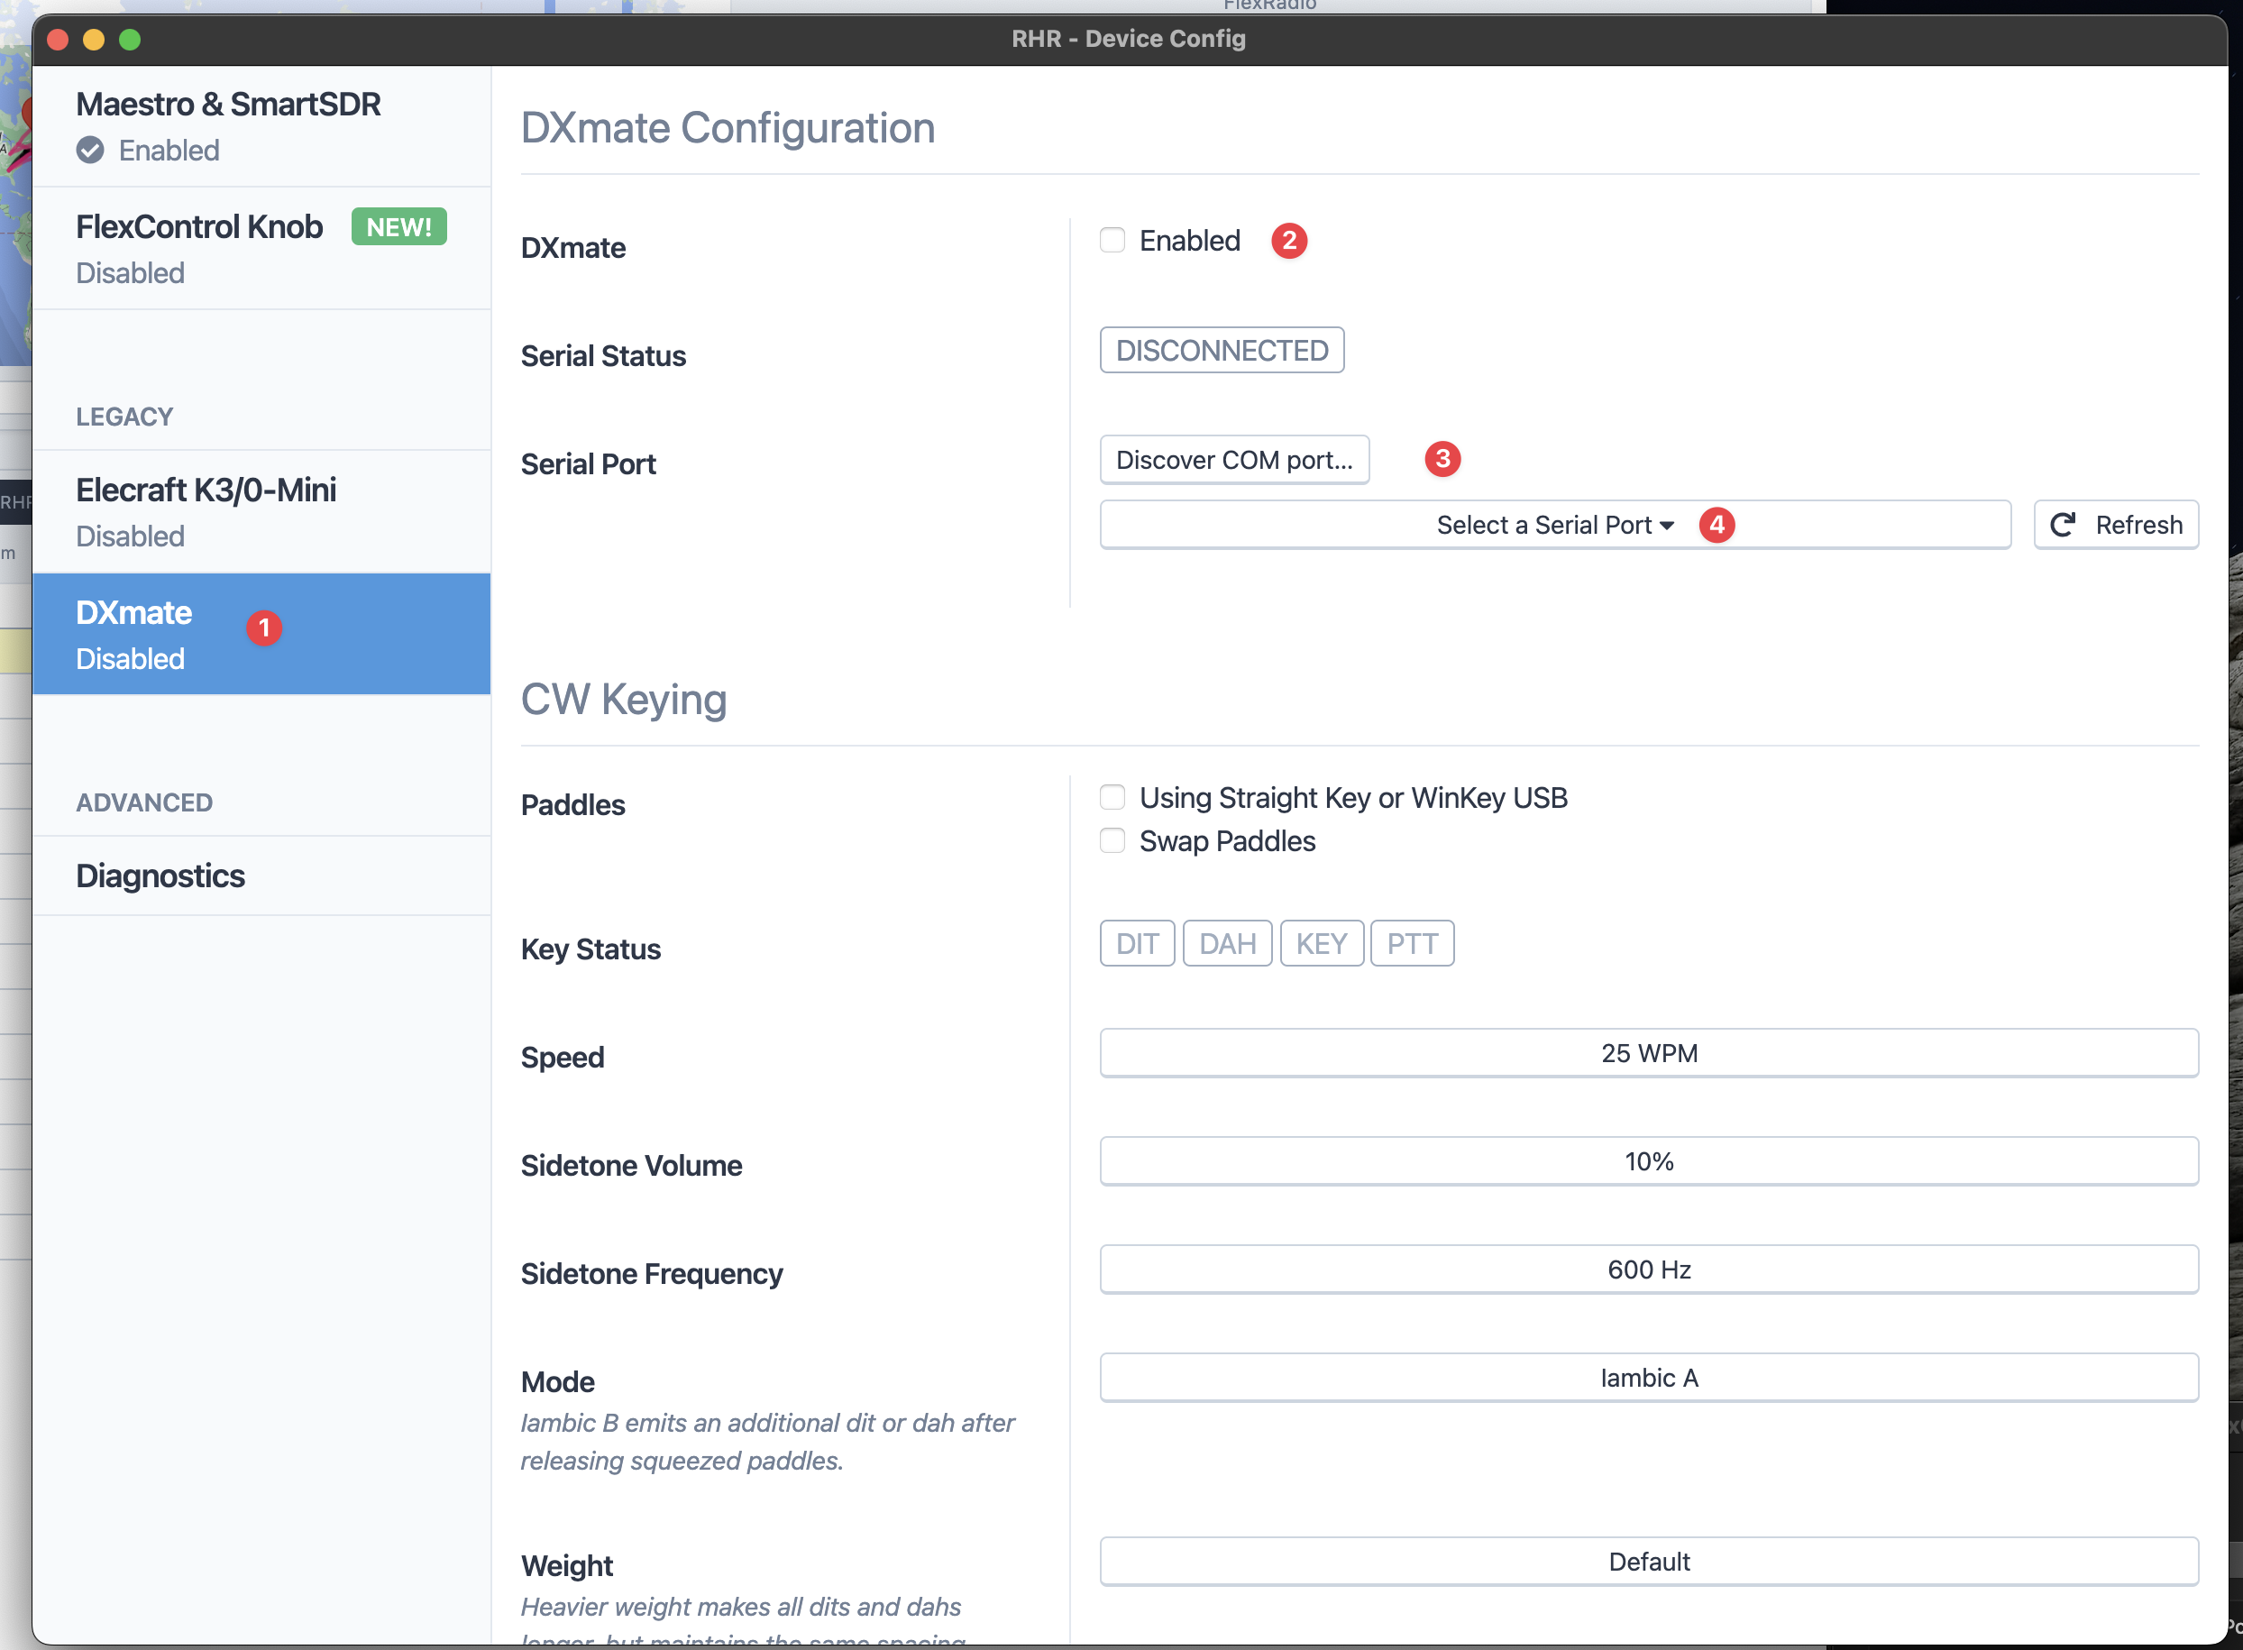Click the Maestro Enabled checkmark icon
Viewport: 2243px width, 1650px height.
coord(90,150)
